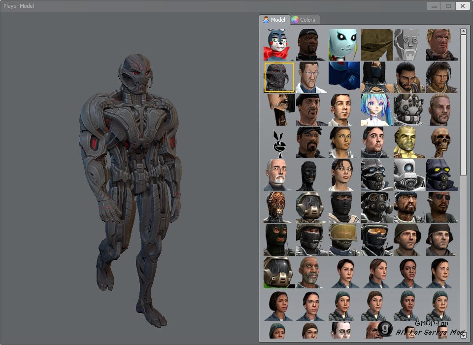Image resolution: width=473 pixels, height=345 pixels.
Task: Select the Prince of Persia long-haired model
Action: [442, 77]
